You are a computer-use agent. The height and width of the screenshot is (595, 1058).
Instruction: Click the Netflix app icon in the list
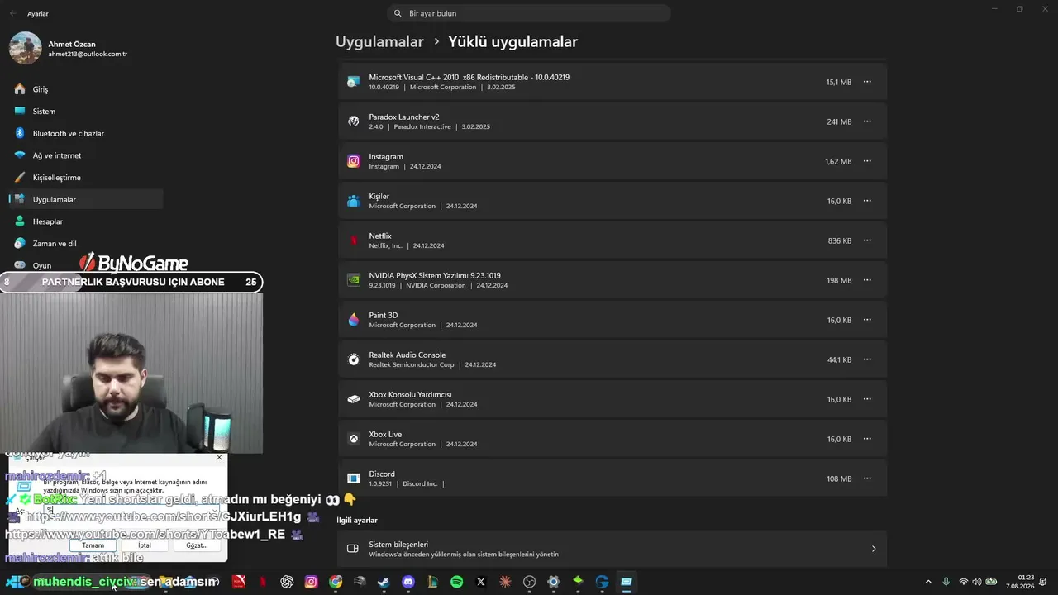[354, 240]
